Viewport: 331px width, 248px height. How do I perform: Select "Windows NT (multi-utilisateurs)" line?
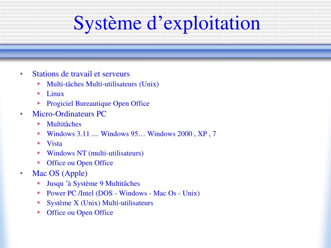tap(95, 153)
